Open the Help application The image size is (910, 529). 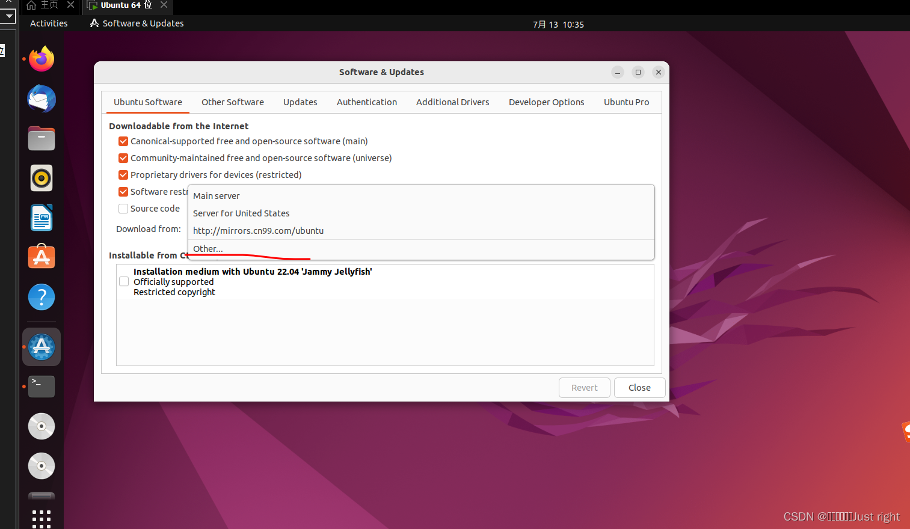pos(41,297)
